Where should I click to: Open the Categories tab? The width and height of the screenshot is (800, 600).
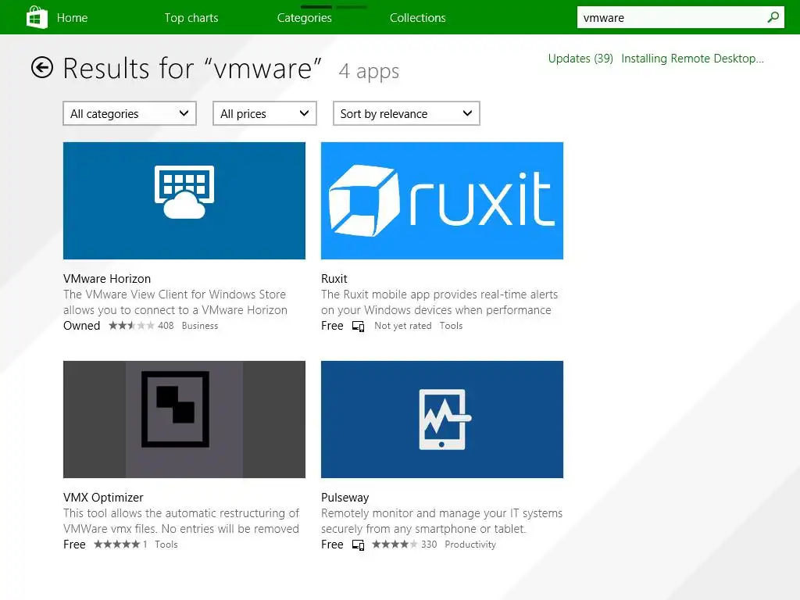point(305,18)
